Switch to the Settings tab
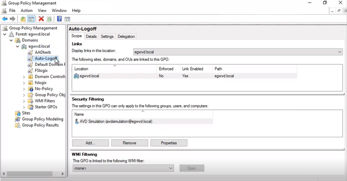This screenshot has height=181, width=347. 107,37
